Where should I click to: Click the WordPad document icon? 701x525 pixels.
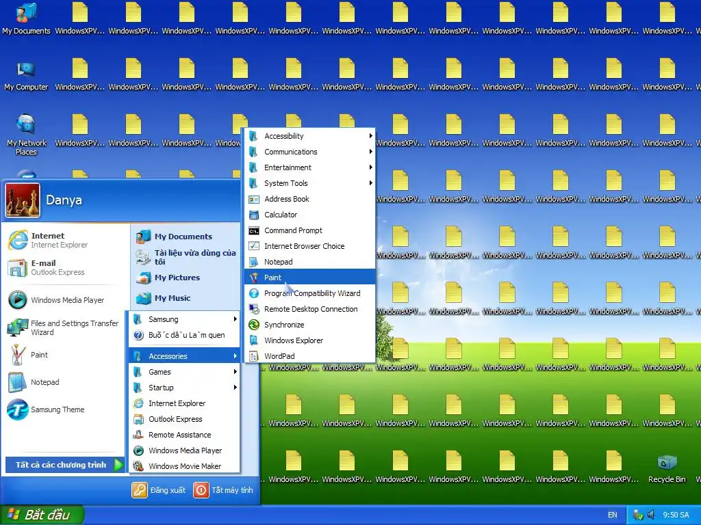click(253, 356)
